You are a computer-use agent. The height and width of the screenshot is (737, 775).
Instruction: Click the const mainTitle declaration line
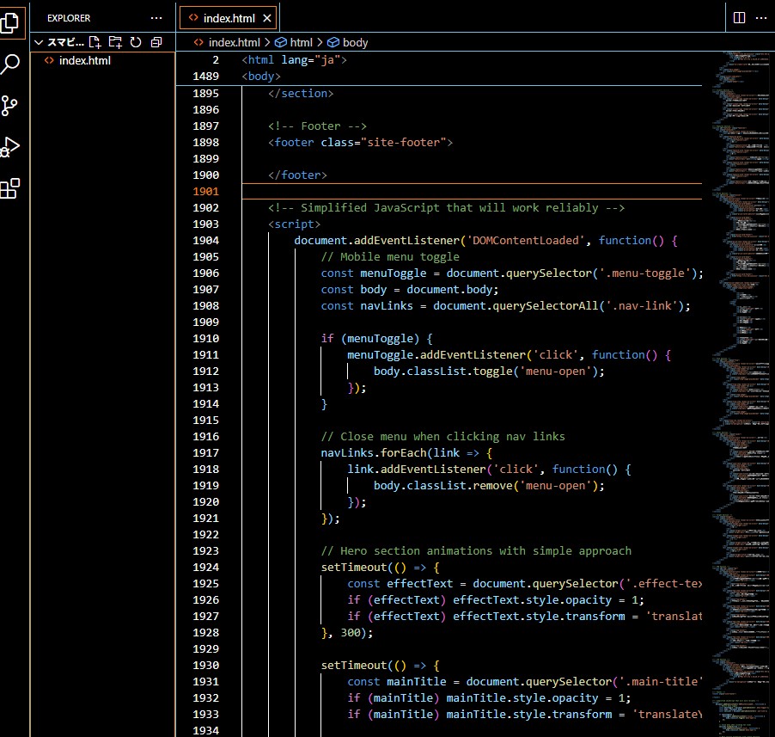[x=524, y=681]
